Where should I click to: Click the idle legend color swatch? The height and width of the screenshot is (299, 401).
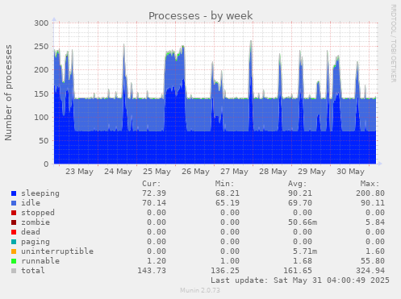[x=14, y=203]
